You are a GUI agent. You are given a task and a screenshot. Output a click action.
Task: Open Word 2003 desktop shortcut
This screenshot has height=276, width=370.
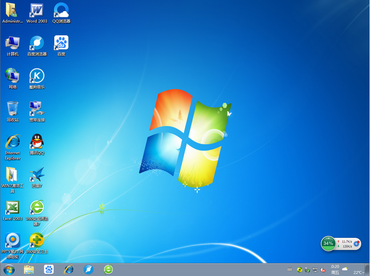tap(37, 10)
